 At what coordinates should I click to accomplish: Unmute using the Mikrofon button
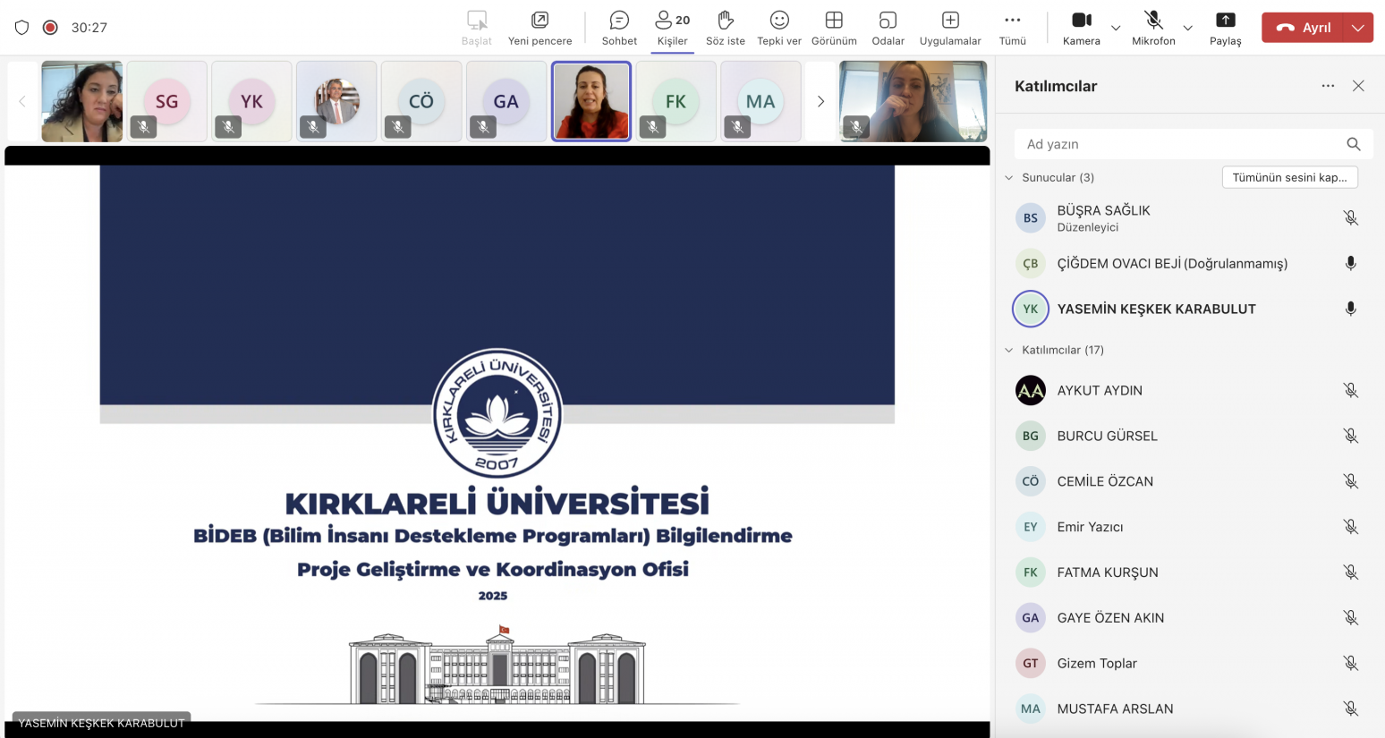pos(1153,28)
